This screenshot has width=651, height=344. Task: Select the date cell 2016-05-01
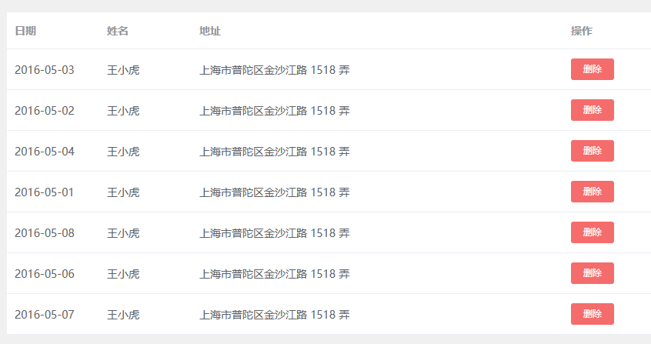[x=45, y=192]
